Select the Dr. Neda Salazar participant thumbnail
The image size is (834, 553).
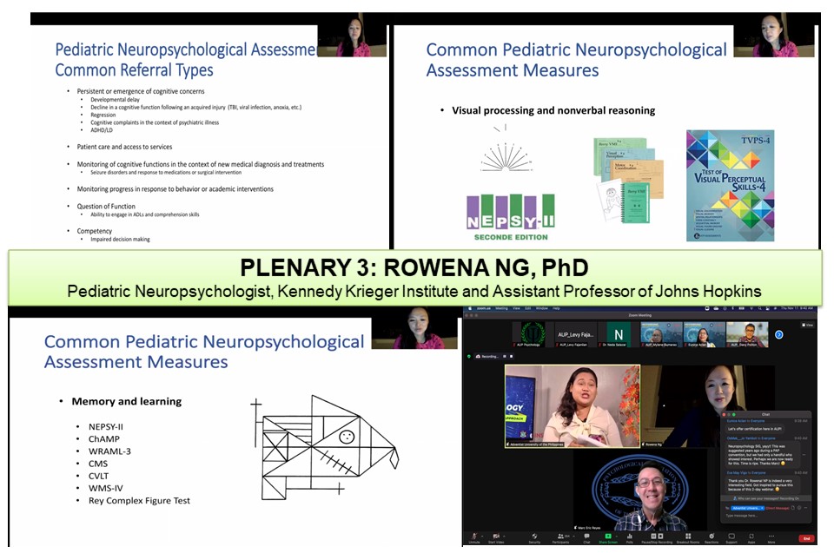(x=619, y=334)
